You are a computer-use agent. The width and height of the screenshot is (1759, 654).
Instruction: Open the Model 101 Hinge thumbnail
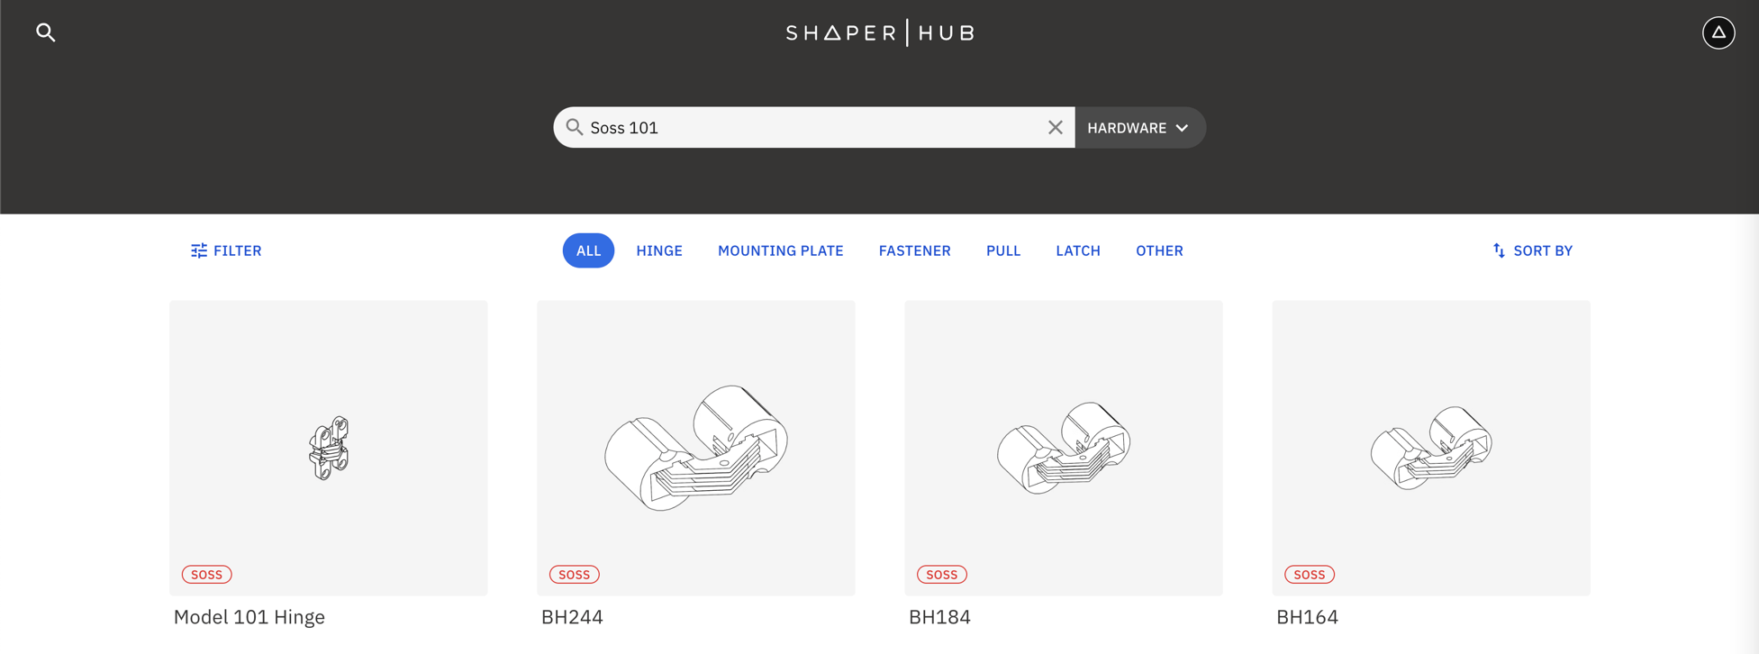(x=329, y=447)
